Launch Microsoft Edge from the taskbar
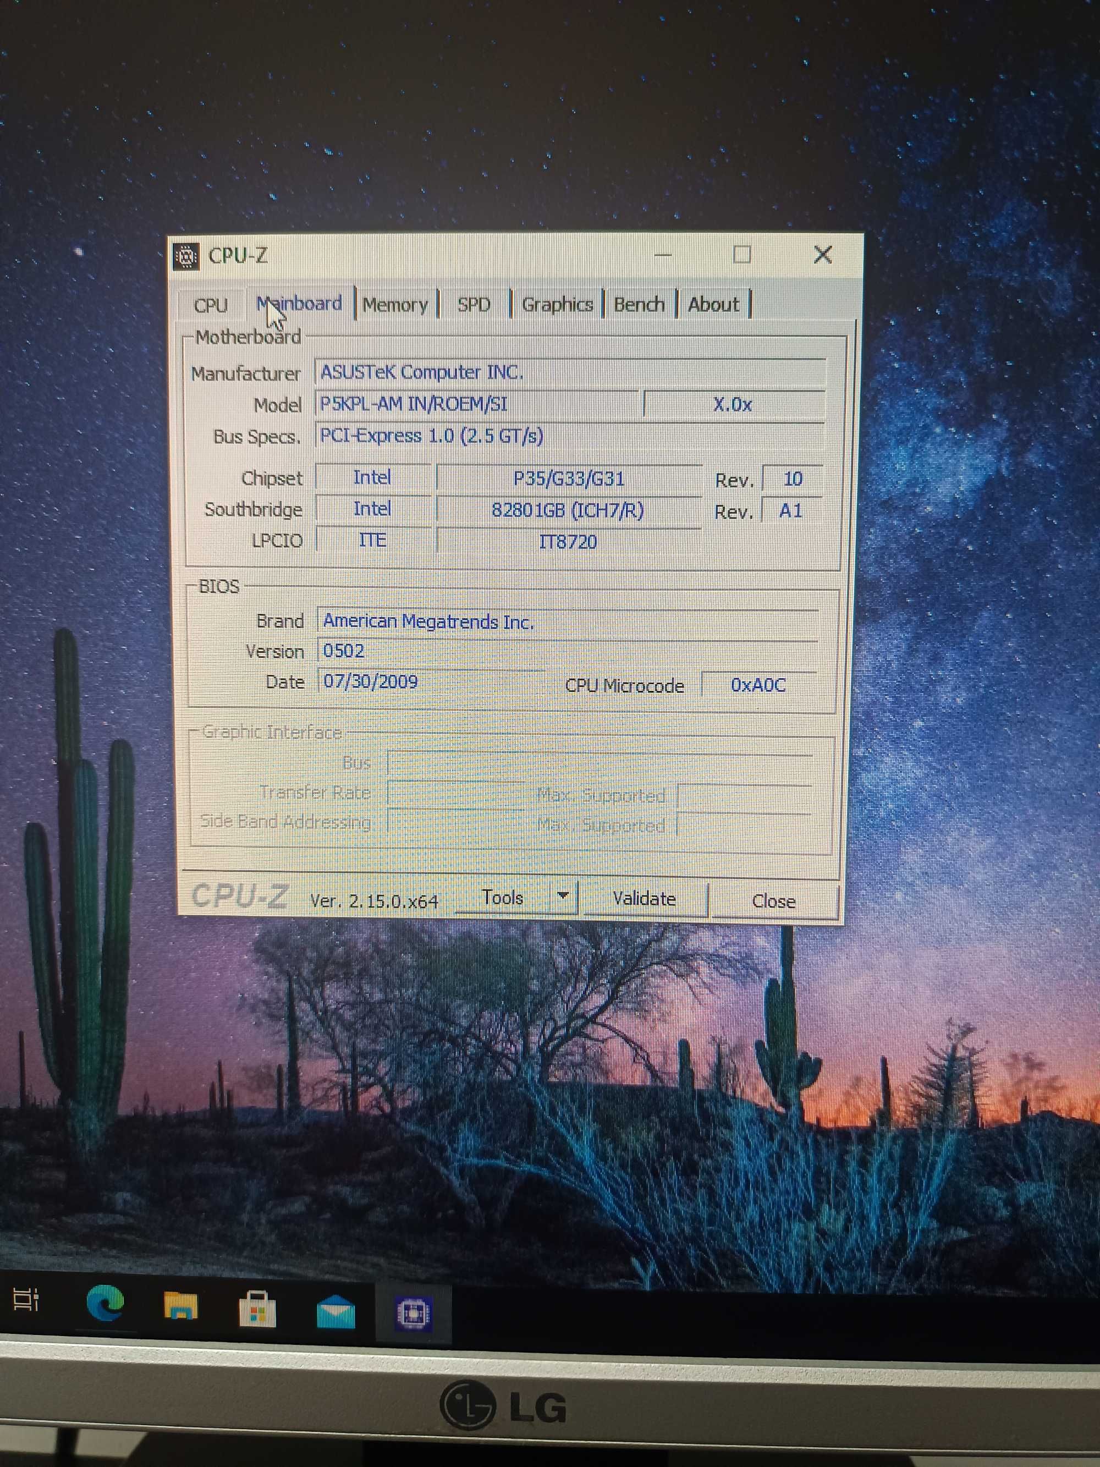The image size is (1100, 1467). point(106,1303)
